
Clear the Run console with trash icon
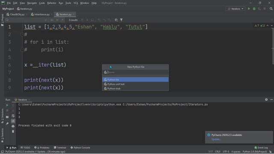[x=13, y=131]
